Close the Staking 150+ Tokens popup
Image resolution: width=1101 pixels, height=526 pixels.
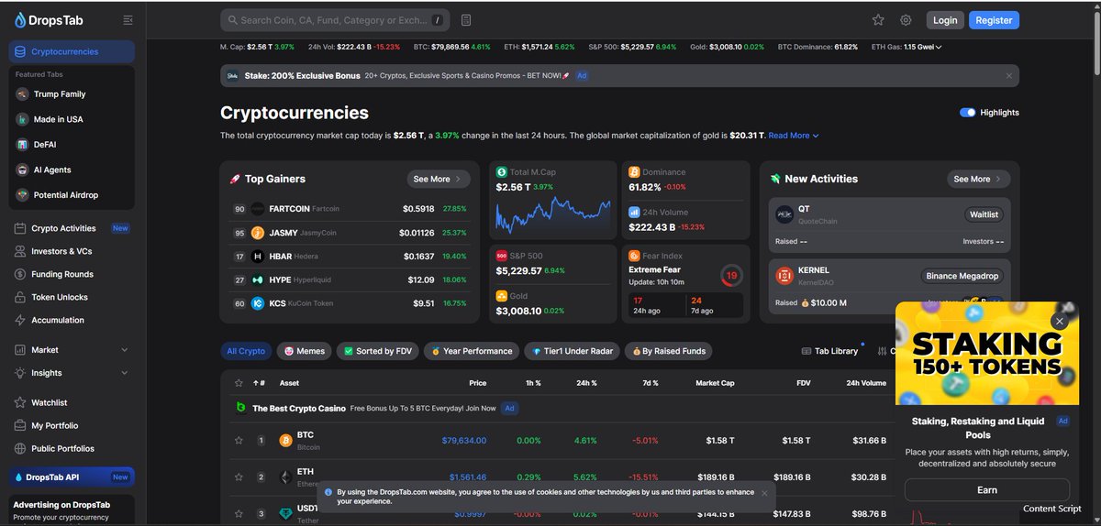pyautogui.click(x=1060, y=321)
